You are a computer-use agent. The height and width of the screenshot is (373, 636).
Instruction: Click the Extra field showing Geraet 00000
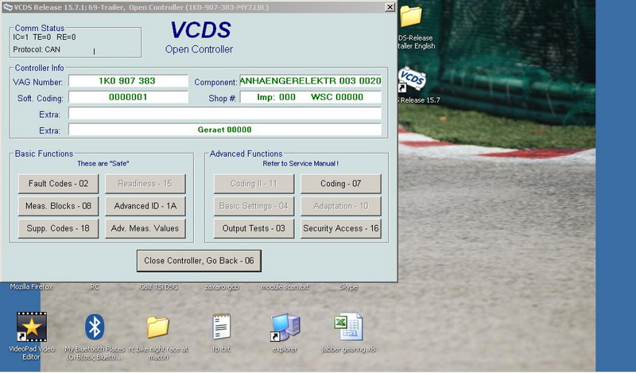pos(225,130)
